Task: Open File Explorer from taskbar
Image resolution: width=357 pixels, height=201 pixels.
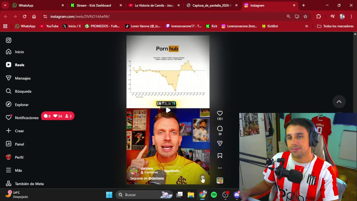Action: 191,195
